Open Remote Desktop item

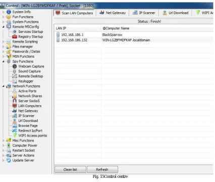coord(31,76)
